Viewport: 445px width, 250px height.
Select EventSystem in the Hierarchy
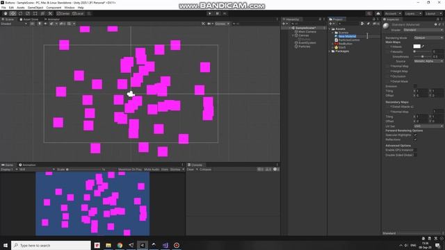coord(307,43)
